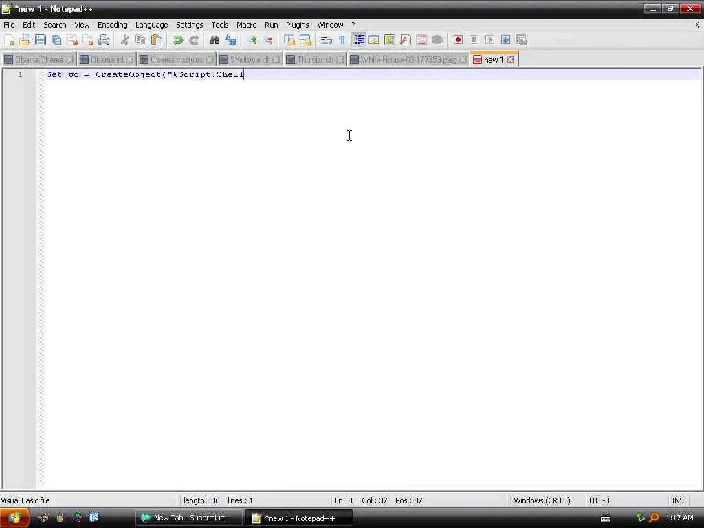The width and height of the screenshot is (704, 528).
Task: Click the Close document toolbar icon
Action: [72, 40]
